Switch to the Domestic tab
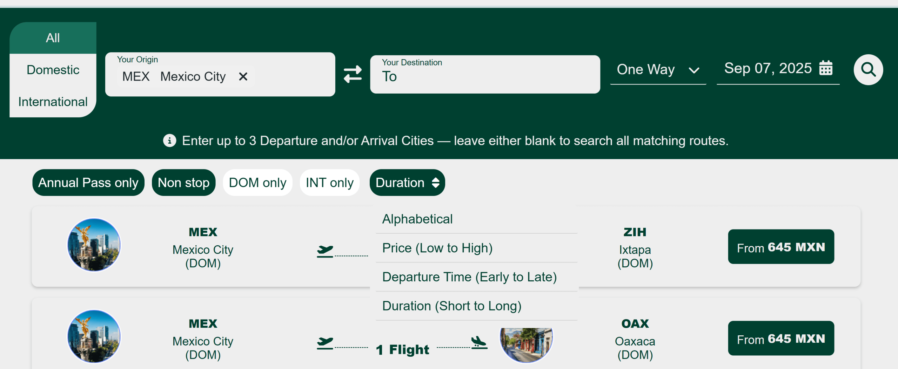 [x=53, y=70]
